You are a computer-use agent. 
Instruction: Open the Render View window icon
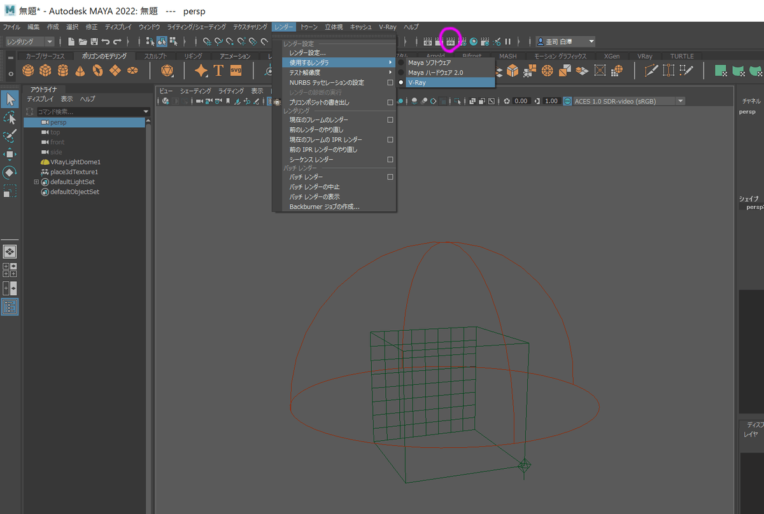(428, 41)
